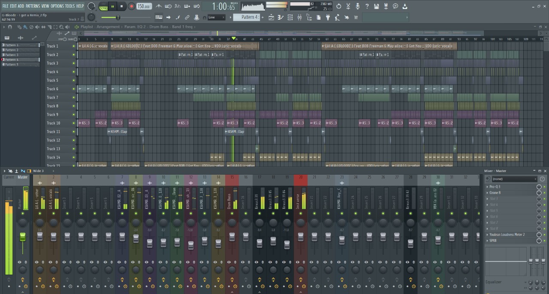Image resolution: width=549 pixels, height=294 pixels.
Task: Click the undo history icon
Action: [x=339, y=6]
